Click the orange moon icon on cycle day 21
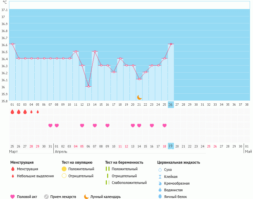253x199 pixels. tap(139, 97)
